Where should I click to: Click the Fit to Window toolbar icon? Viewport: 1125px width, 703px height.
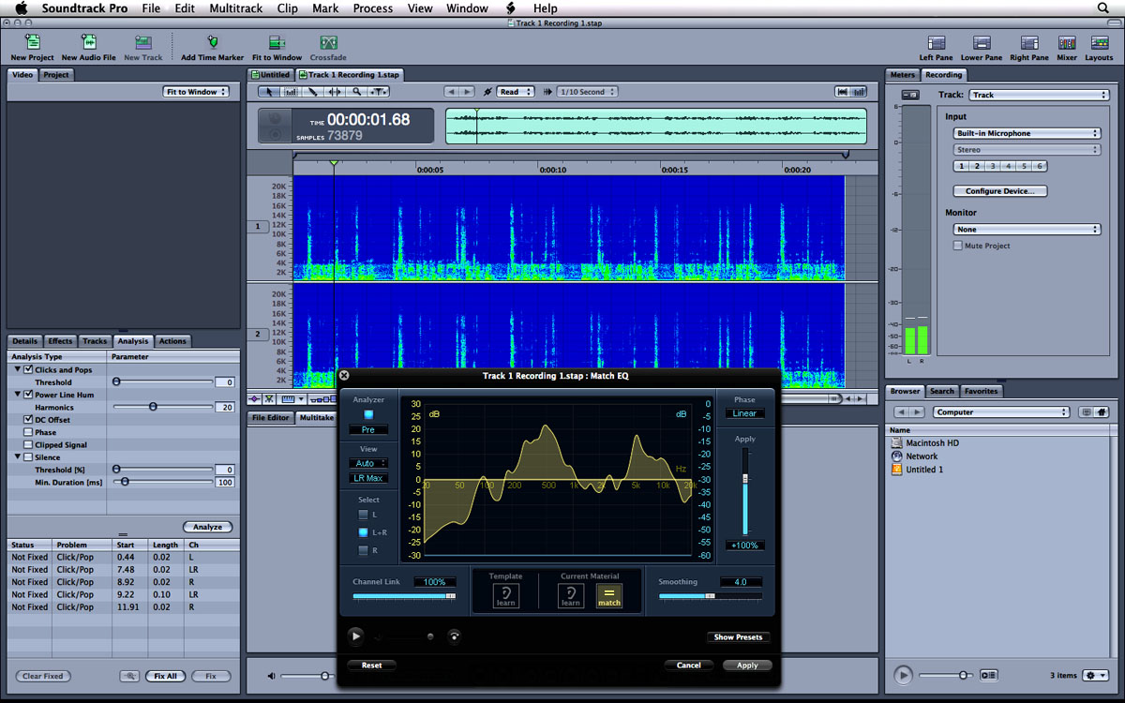(277, 43)
